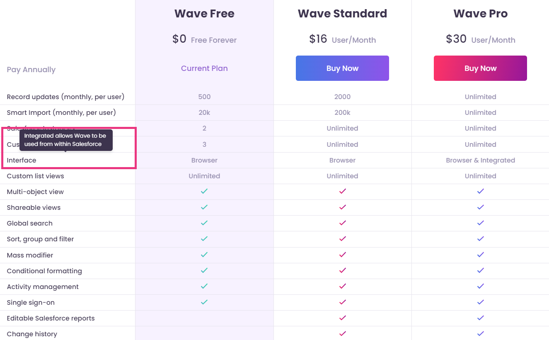
Task: Click Wave Standard Shareable views checkmark
Action: click(342, 207)
